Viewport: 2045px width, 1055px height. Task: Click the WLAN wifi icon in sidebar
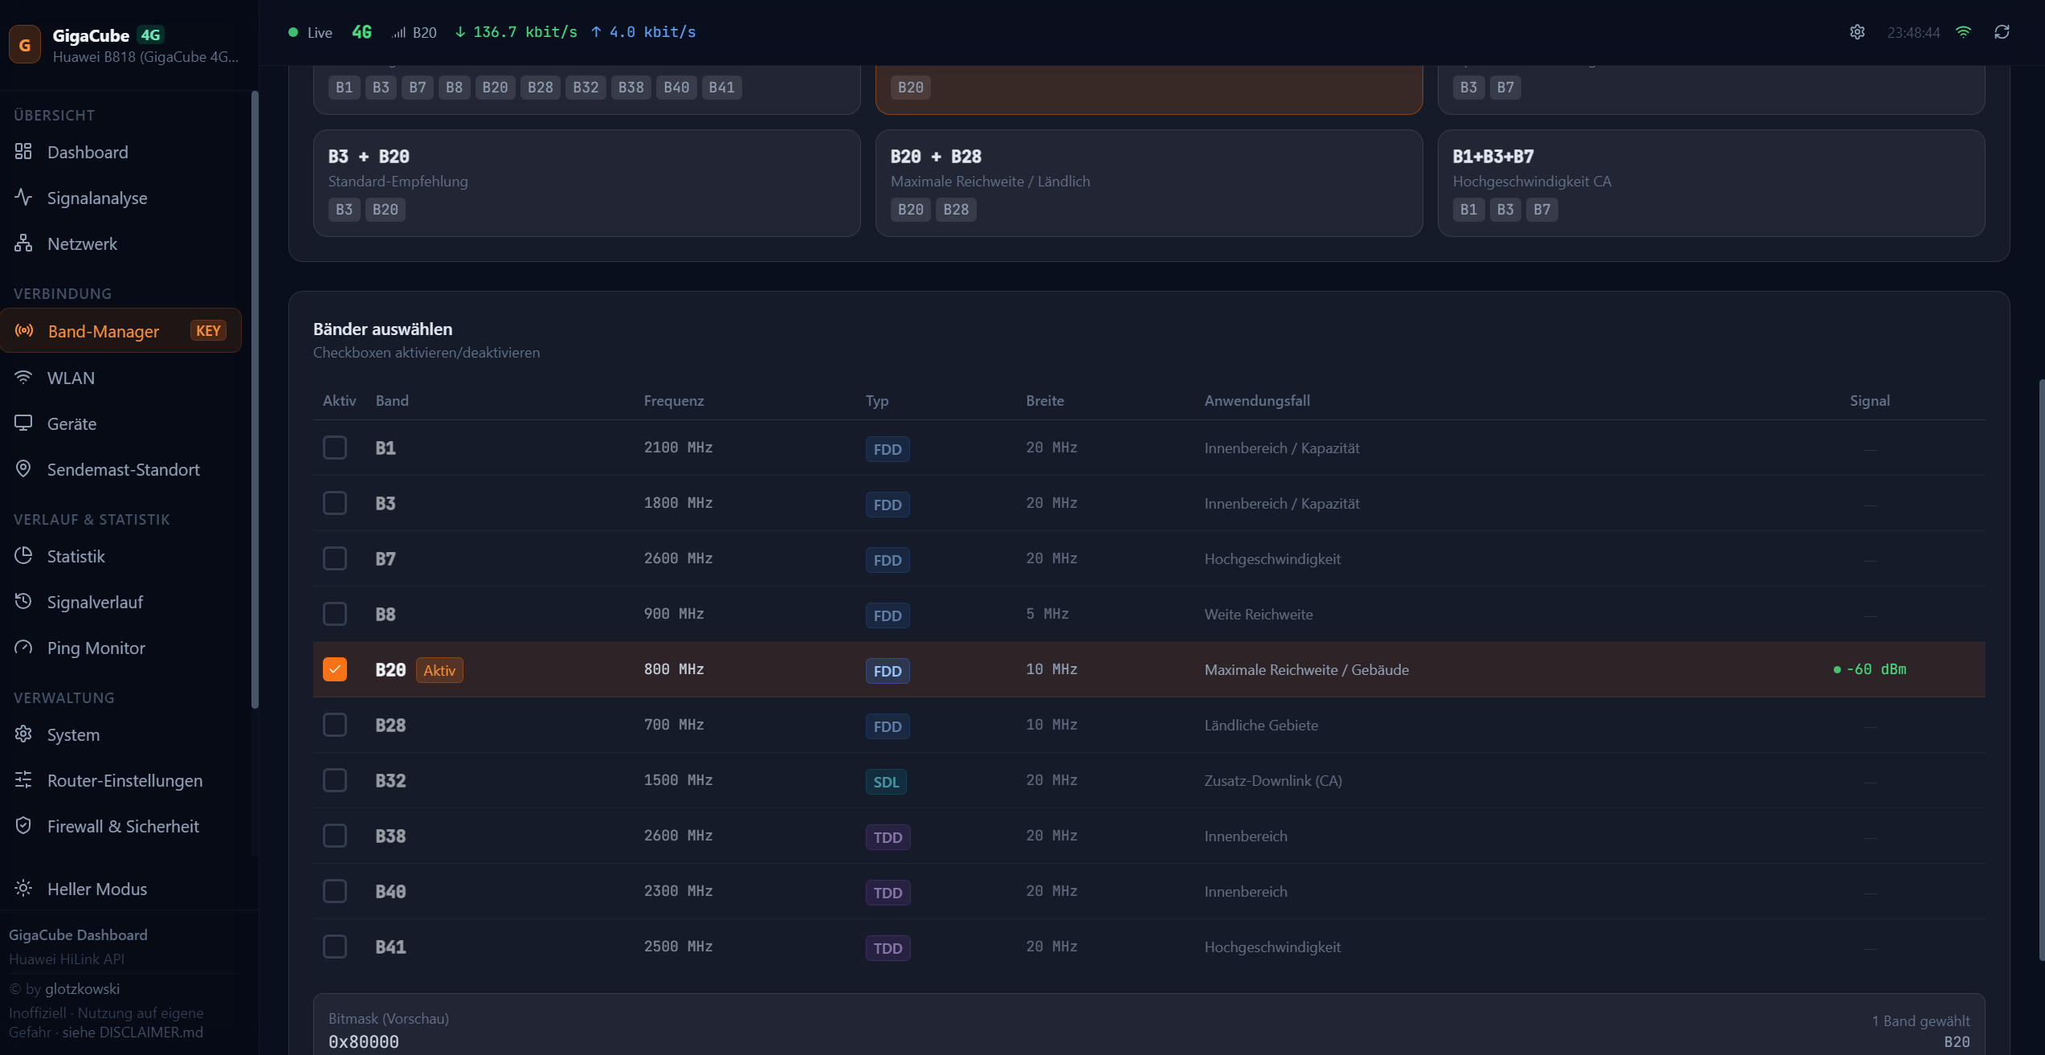[23, 377]
